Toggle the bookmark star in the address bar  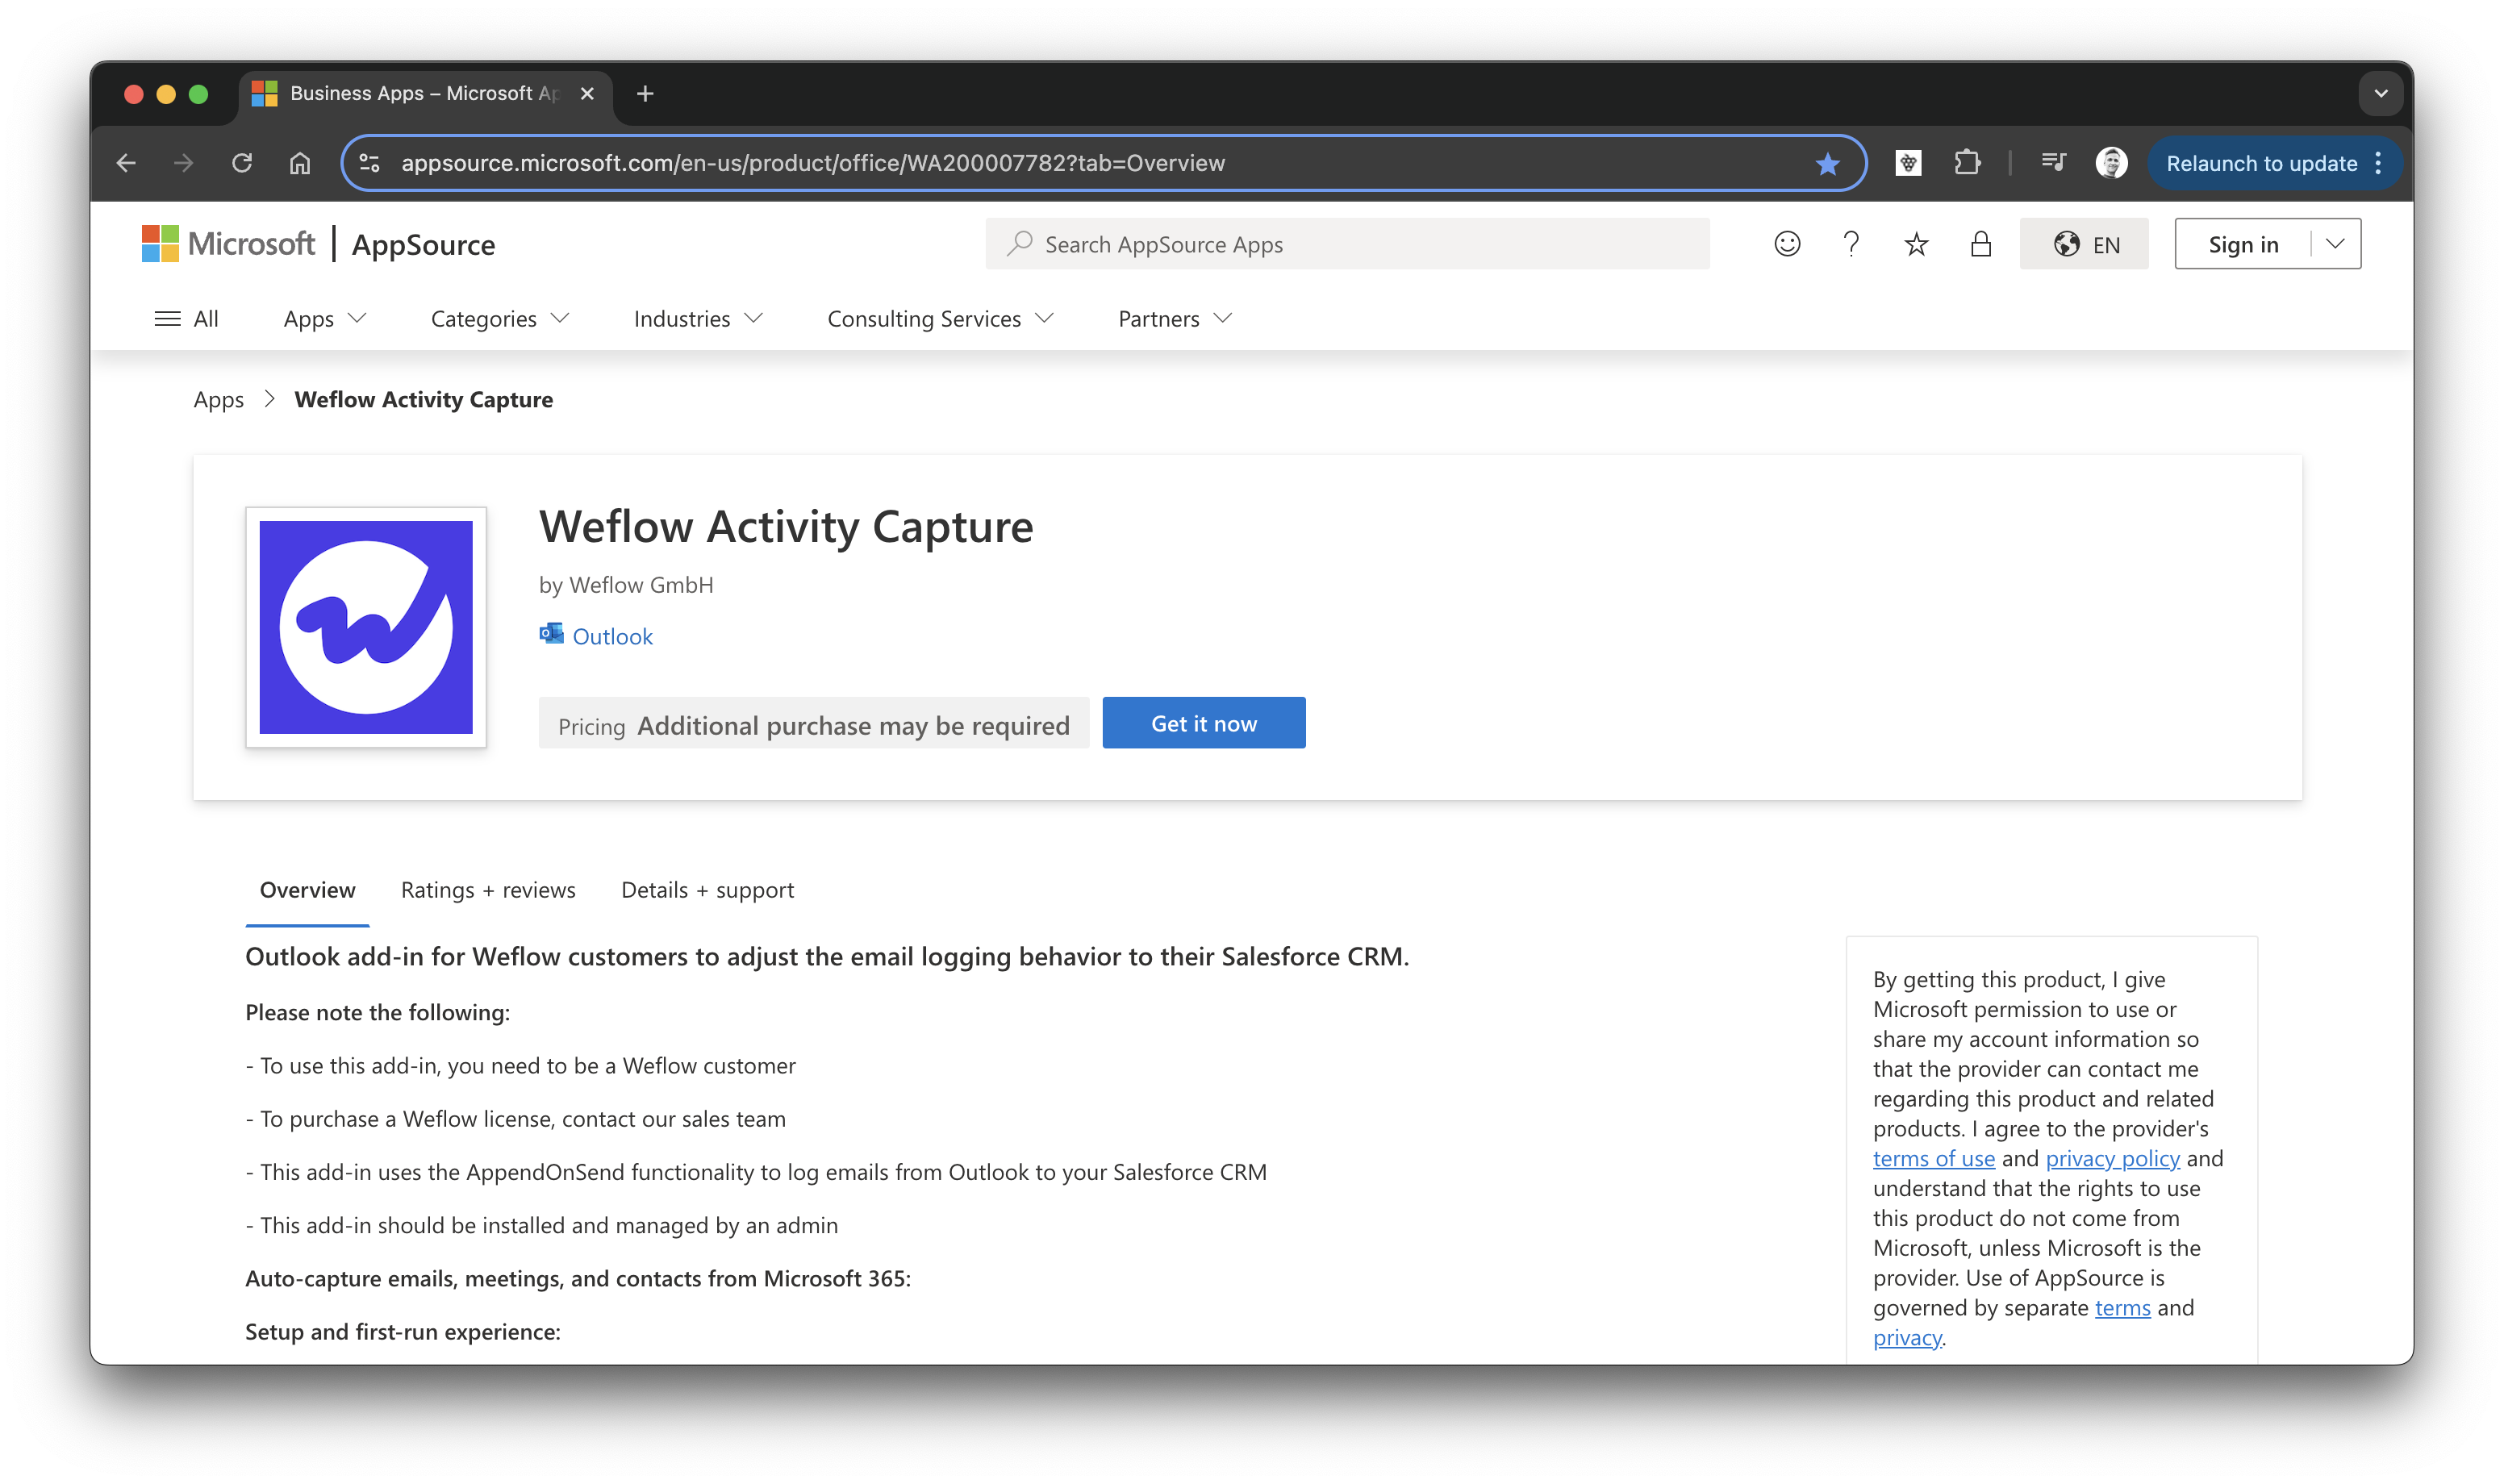click(1827, 163)
